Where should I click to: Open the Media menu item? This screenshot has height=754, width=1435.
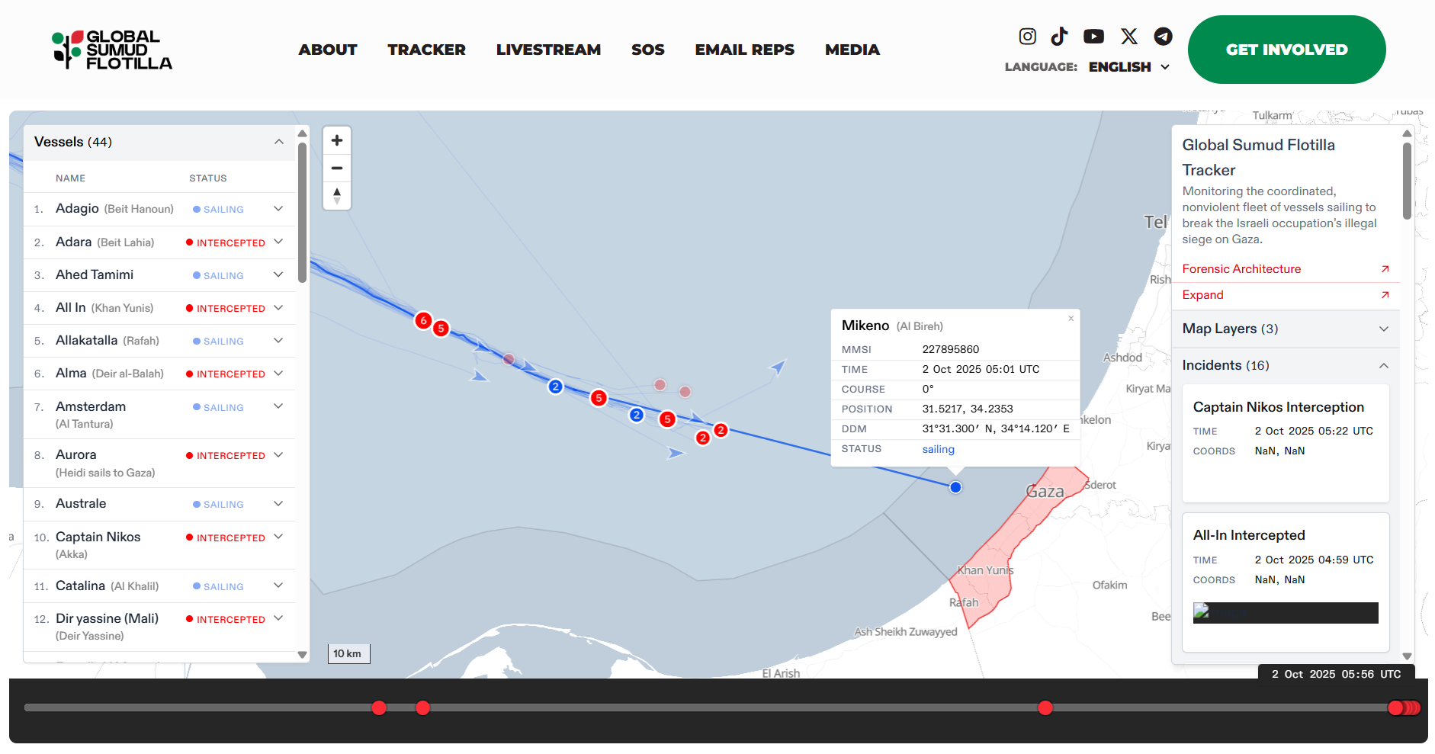point(852,50)
